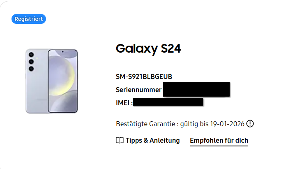The height and width of the screenshot is (169, 295).
Task: Click the blacked-out serial number box
Action: click(x=196, y=89)
